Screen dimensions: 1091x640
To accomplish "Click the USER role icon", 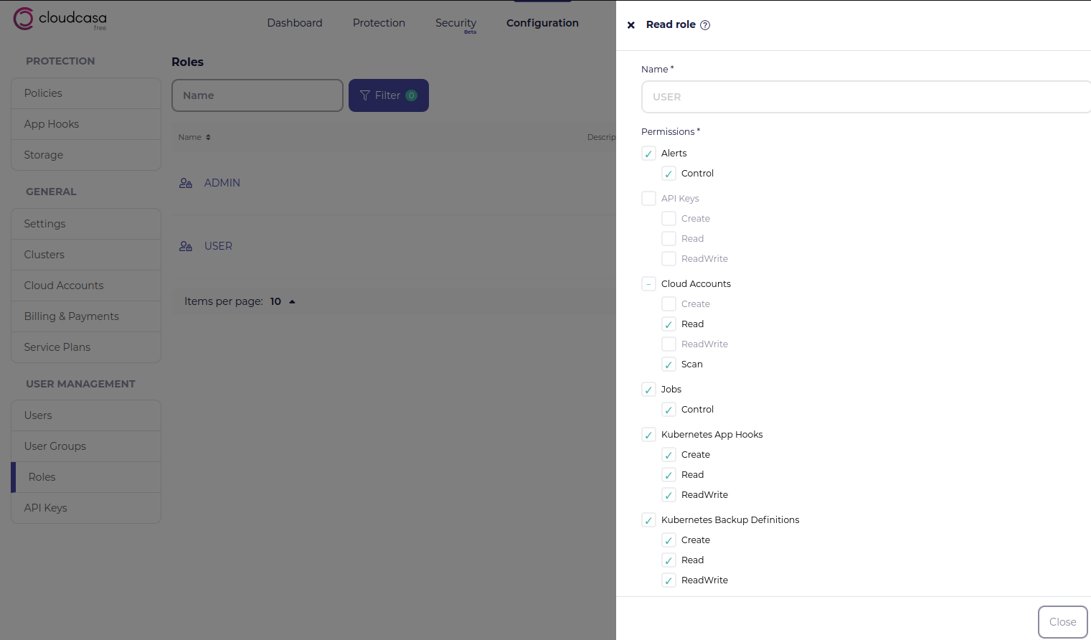I will tap(186, 246).
